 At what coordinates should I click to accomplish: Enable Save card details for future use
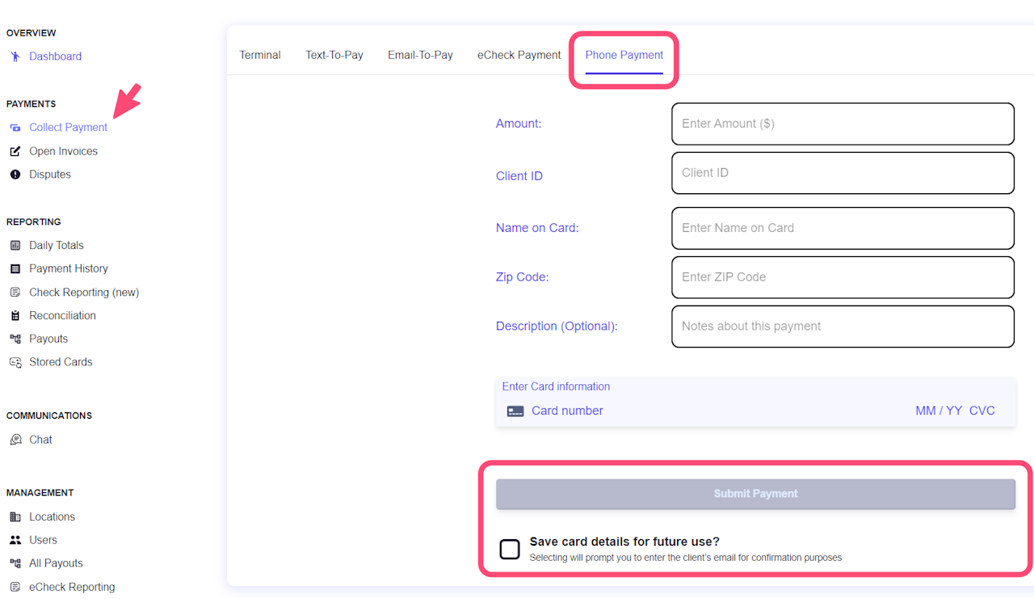(x=510, y=550)
